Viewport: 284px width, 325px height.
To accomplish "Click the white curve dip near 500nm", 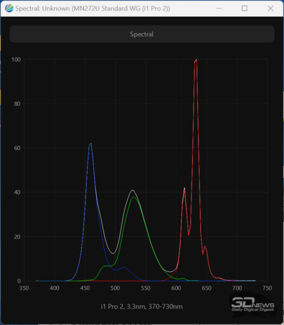I will (x=113, y=253).
